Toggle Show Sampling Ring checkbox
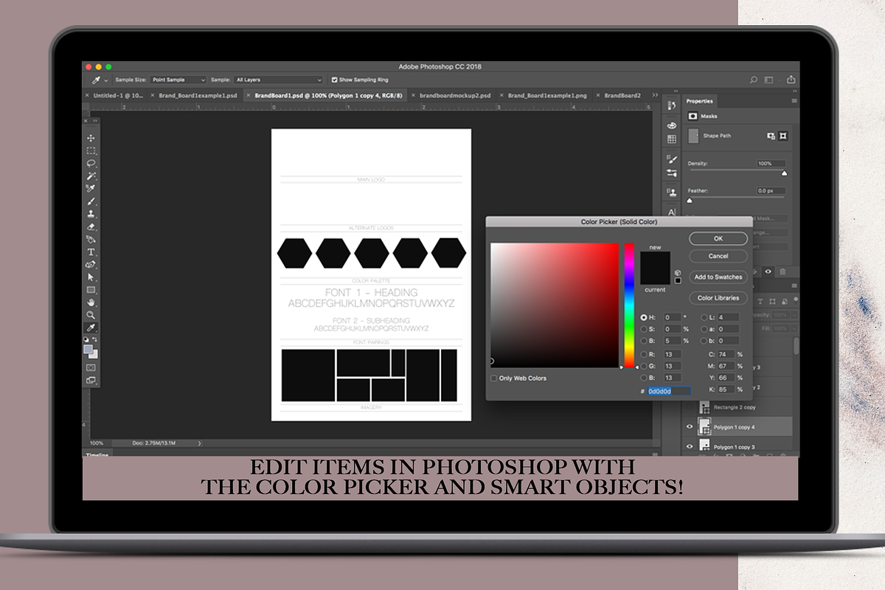The image size is (885, 590). (x=334, y=80)
